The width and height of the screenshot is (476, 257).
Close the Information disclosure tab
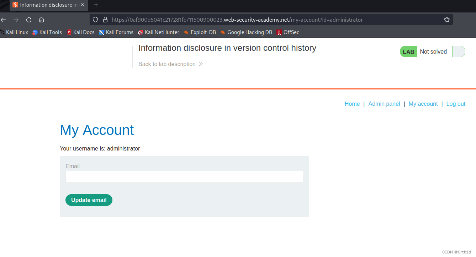(83, 5)
